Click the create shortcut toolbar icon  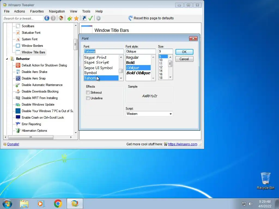[x=84, y=18]
